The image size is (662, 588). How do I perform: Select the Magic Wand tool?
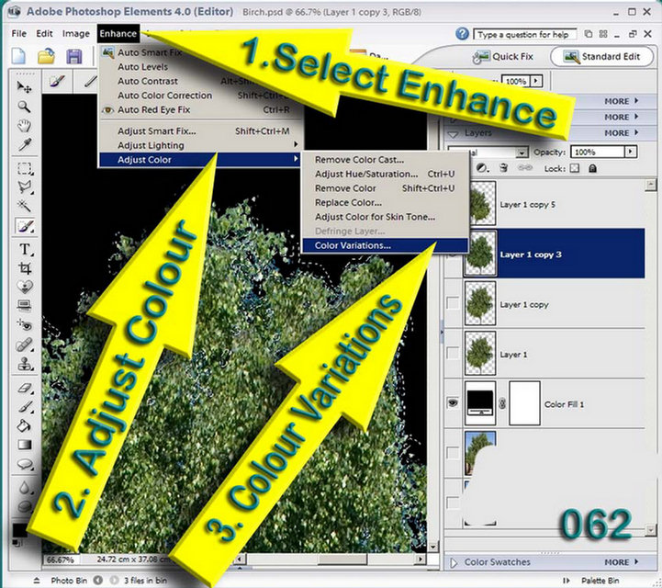24,206
